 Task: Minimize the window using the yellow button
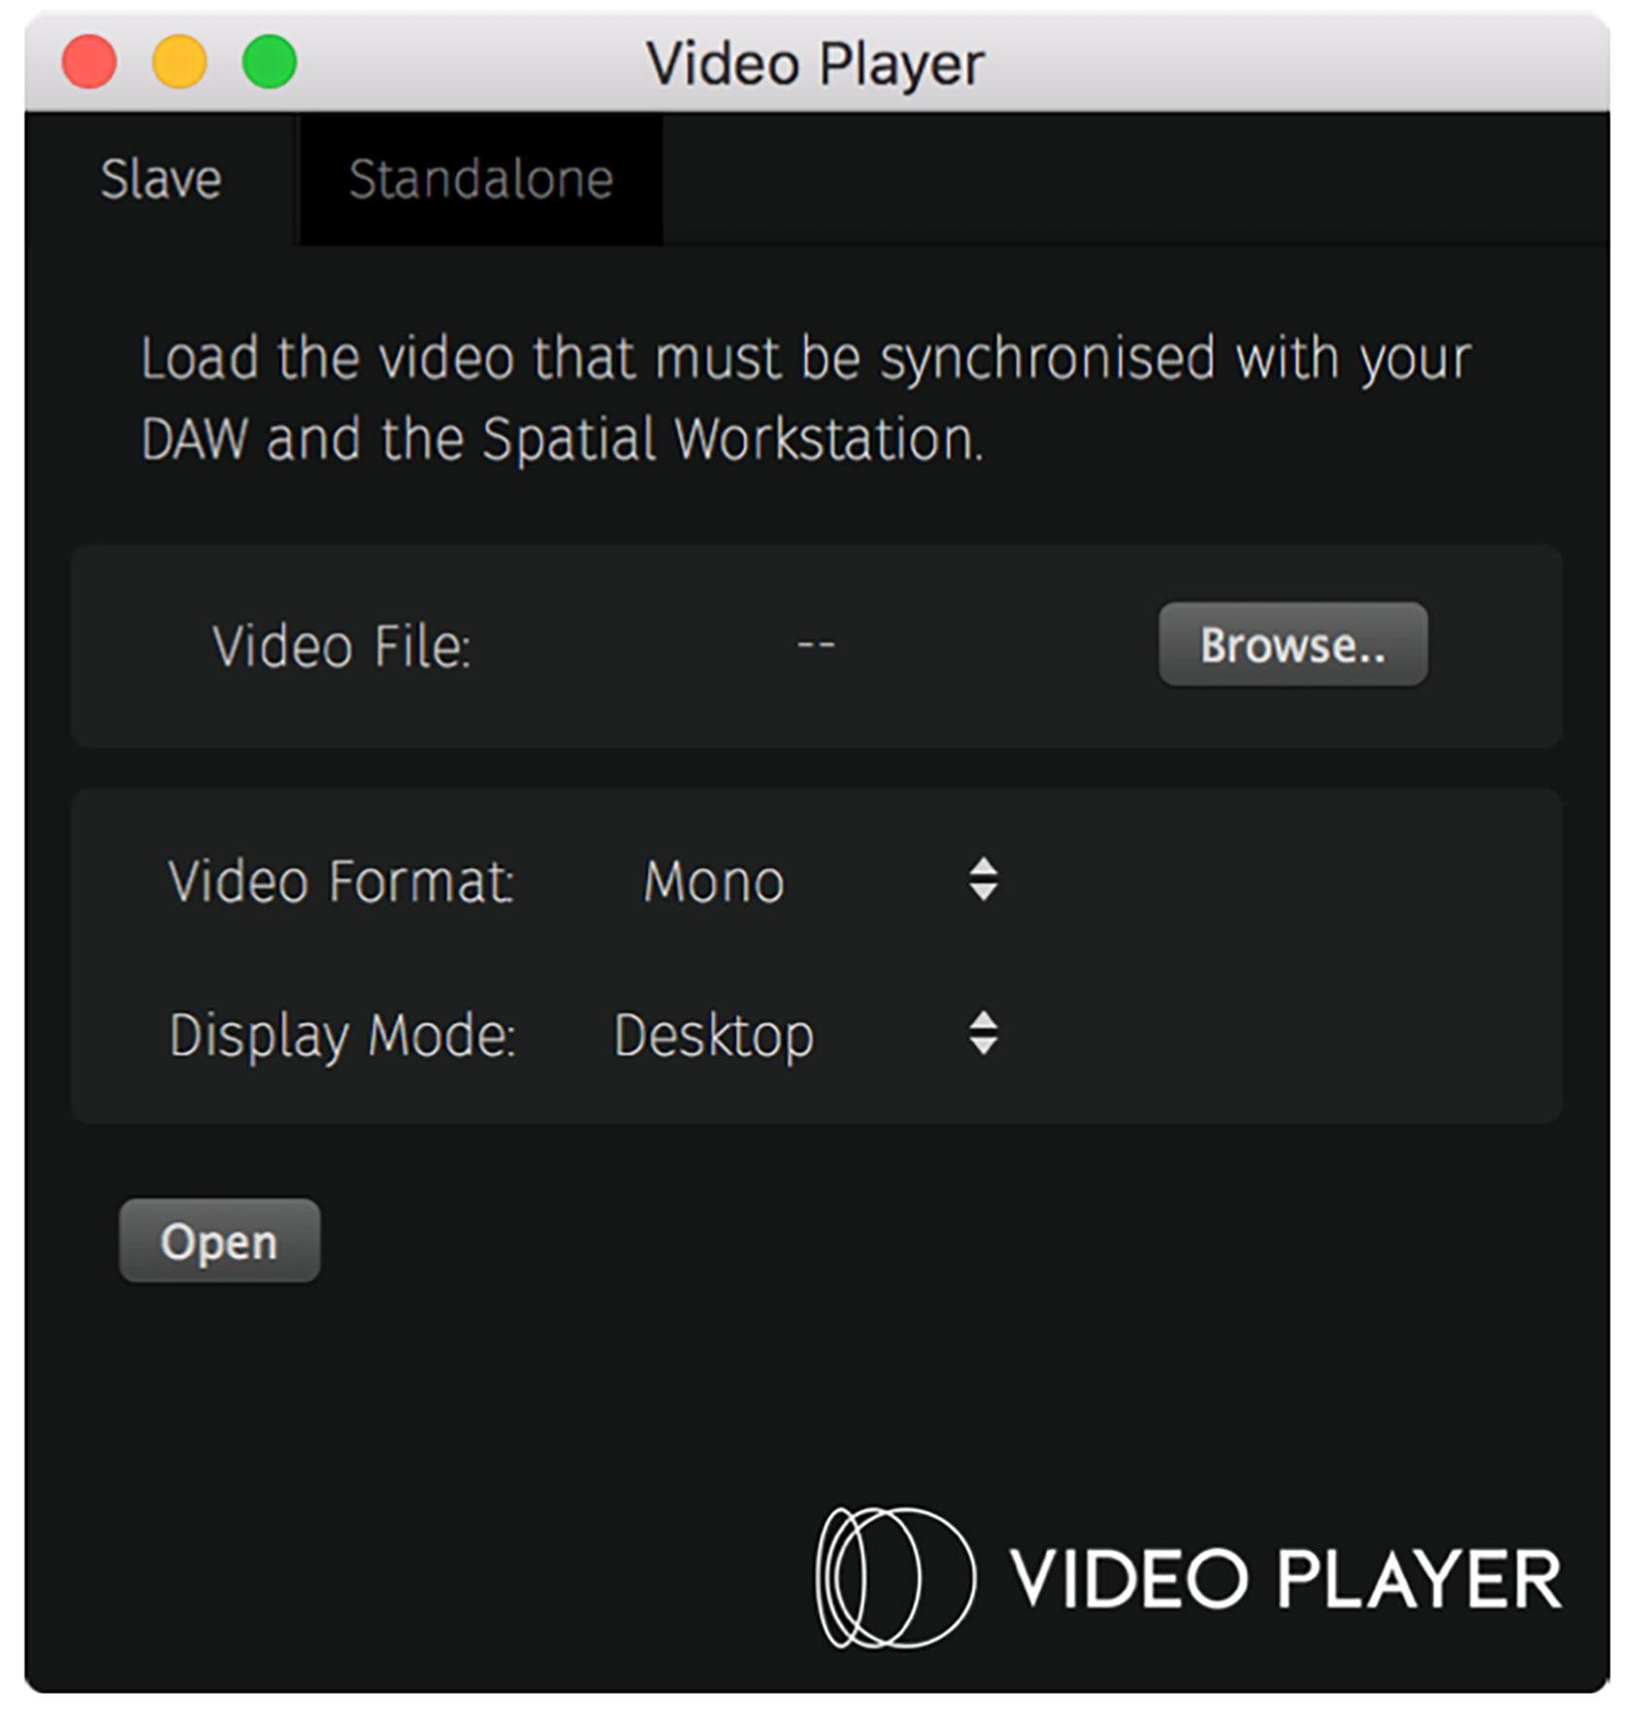click(x=179, y=62)
